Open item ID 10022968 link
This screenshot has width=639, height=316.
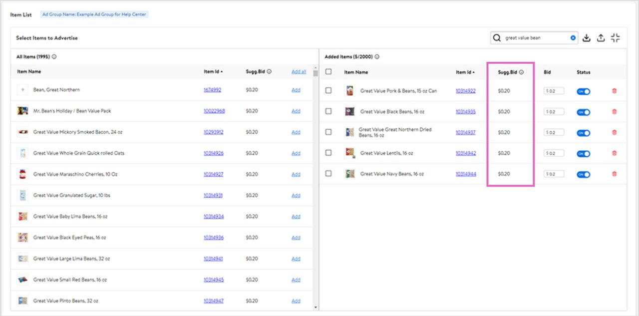tap(214, 111)
